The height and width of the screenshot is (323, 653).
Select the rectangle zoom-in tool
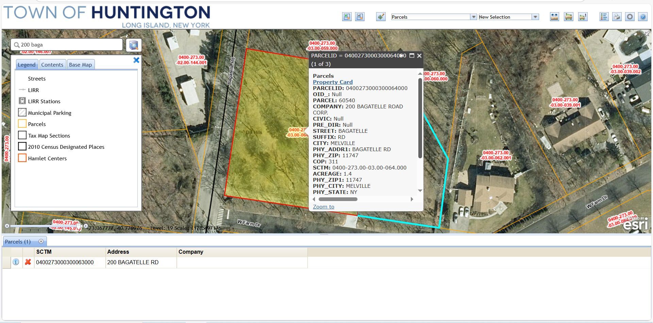[x=347, y=17]
